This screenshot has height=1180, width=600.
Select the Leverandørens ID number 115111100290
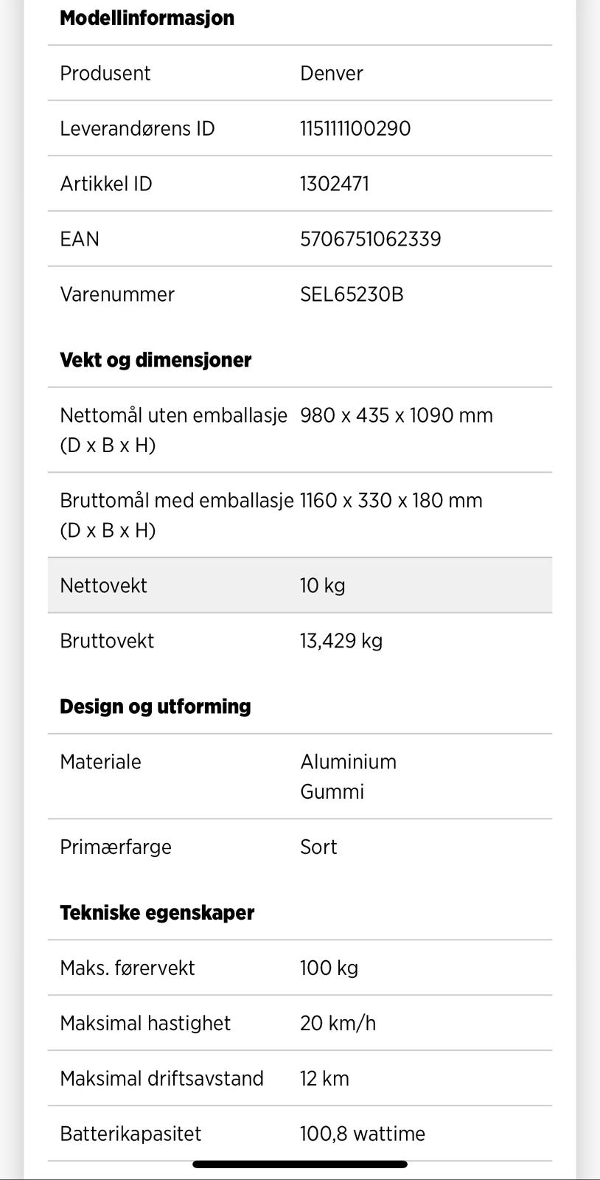[355, 128]
